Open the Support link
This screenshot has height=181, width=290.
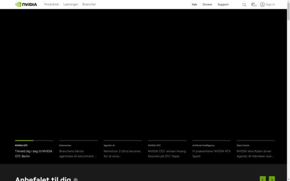223,4
